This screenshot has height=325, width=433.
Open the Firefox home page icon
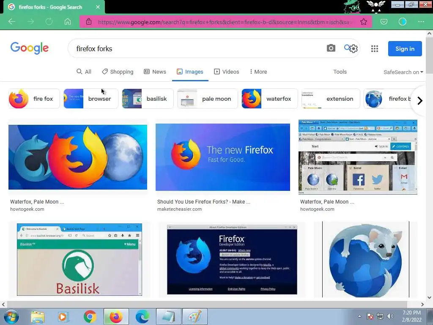click(x=68, y=22)
